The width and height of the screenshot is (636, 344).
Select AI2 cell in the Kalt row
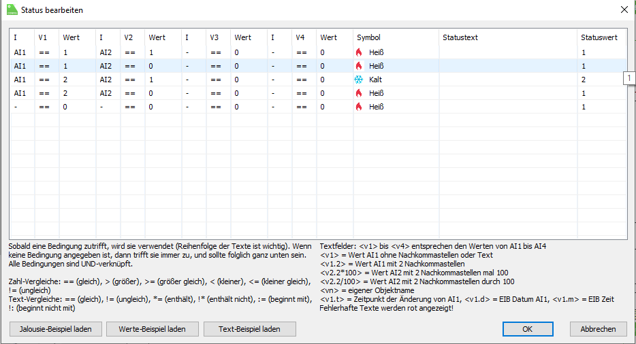106,80
